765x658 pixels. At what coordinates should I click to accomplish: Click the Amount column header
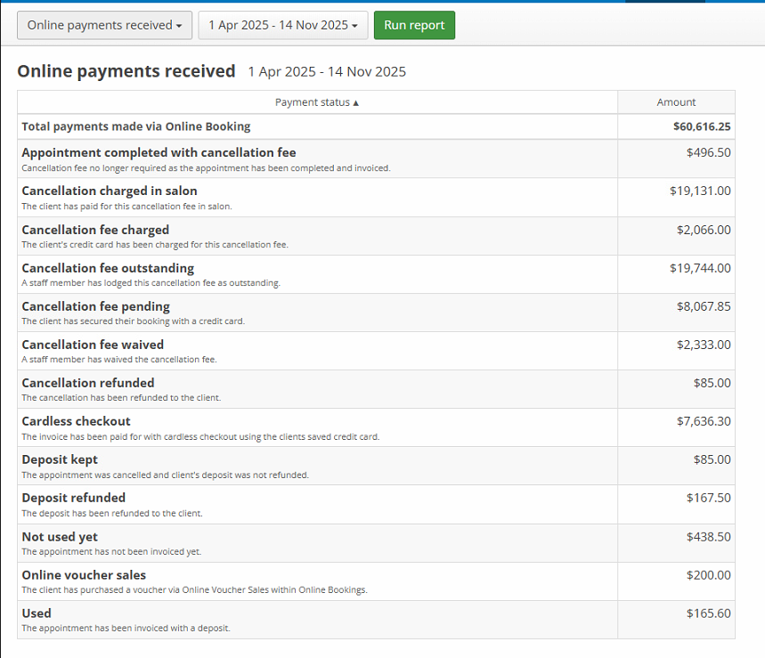point(676,102)
